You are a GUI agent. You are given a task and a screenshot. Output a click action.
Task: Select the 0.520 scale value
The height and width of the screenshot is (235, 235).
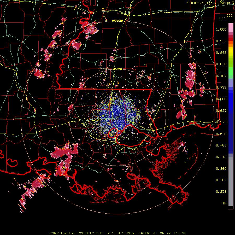[221, 134]
